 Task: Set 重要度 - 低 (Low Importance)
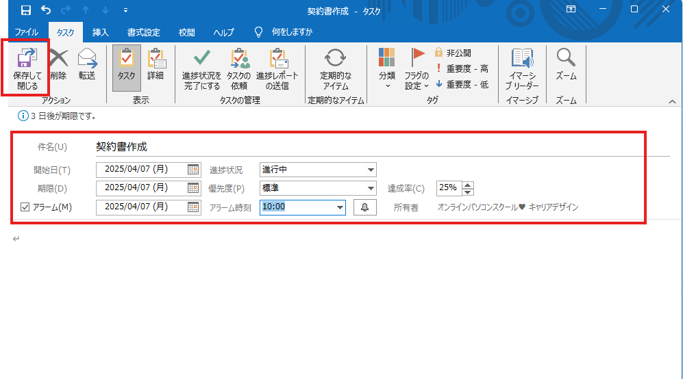coord(462,84)
